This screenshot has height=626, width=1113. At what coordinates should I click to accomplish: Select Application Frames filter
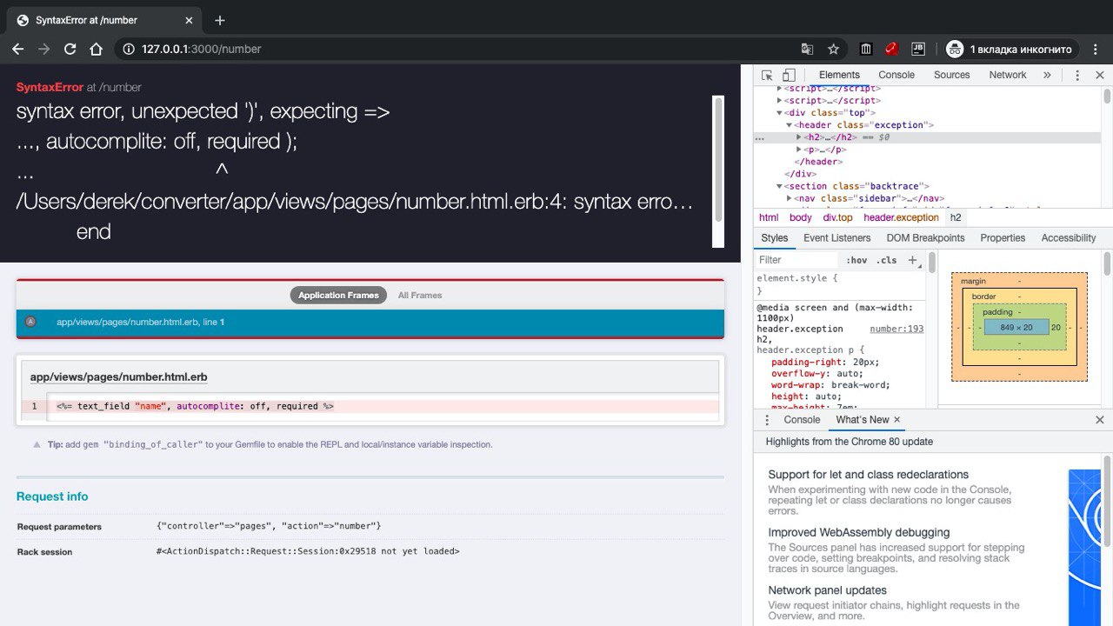338,296
